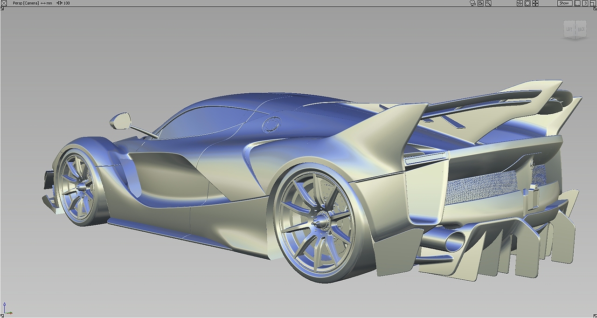
Task: Activate the zoom magnifier icon
Action: point(488,3)
